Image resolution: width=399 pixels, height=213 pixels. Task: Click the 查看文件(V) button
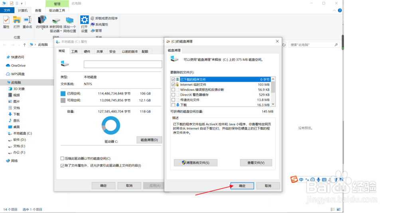pos(256,163)
